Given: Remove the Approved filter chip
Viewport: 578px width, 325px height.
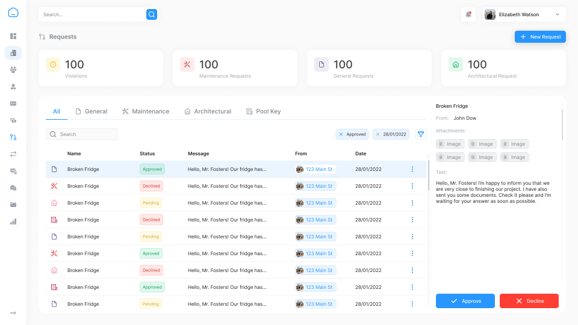Looking at the screenshot, I should 341,134.
